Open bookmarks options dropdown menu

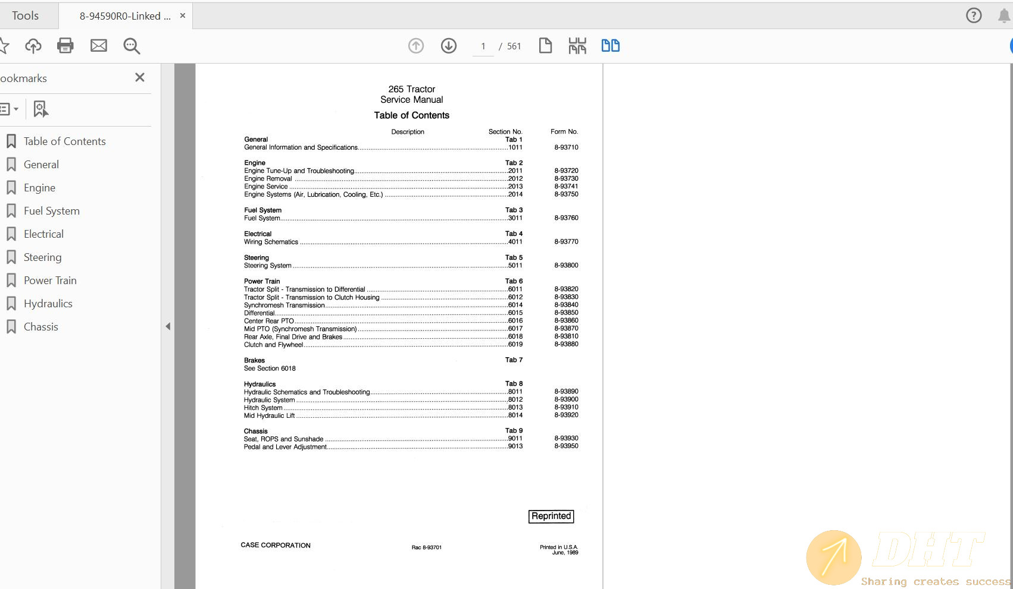click(8, 109)
